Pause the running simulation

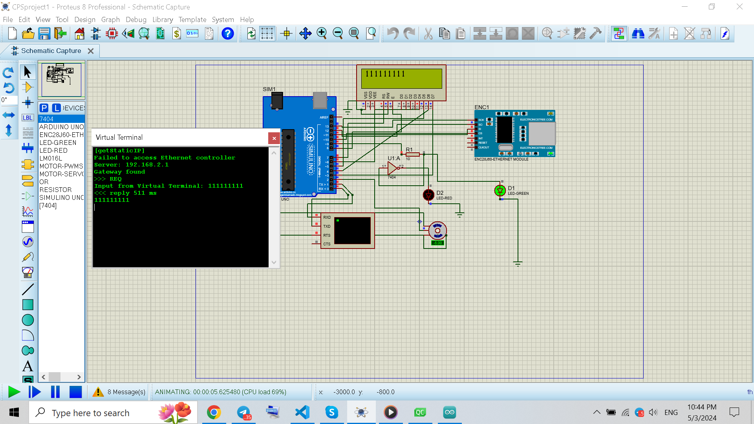55,392
